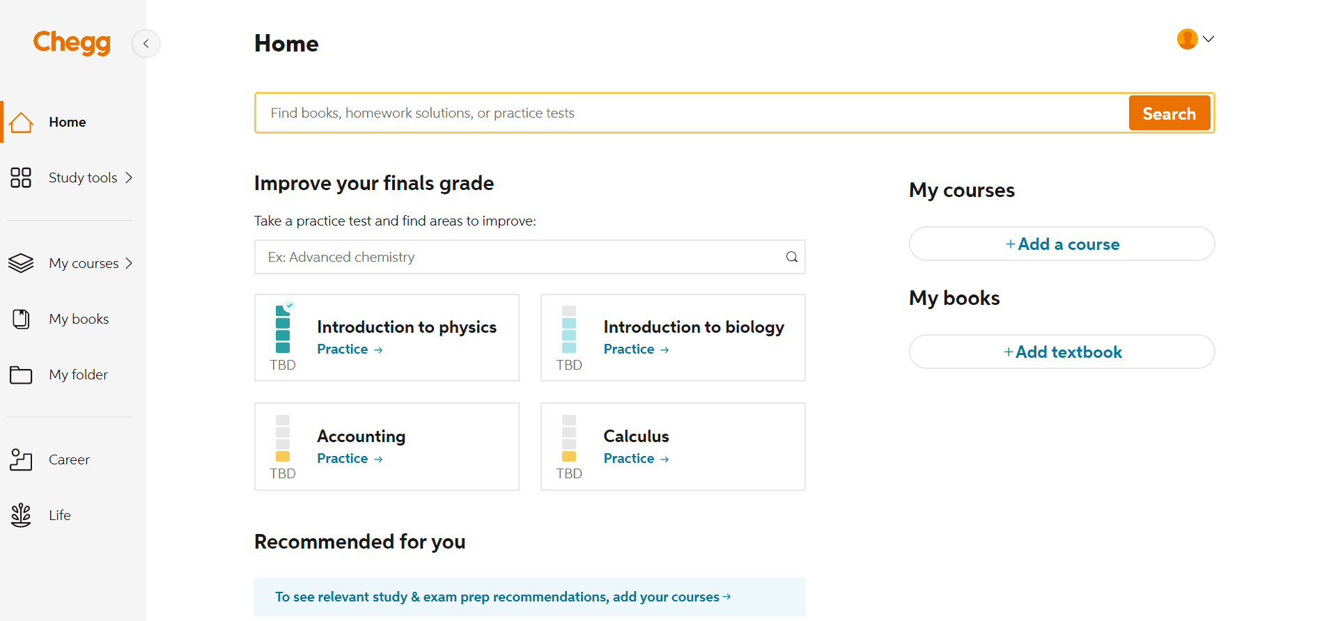Click the Calculus progress bar indicator
1322x621 pixels.
[x=569, y=439]
